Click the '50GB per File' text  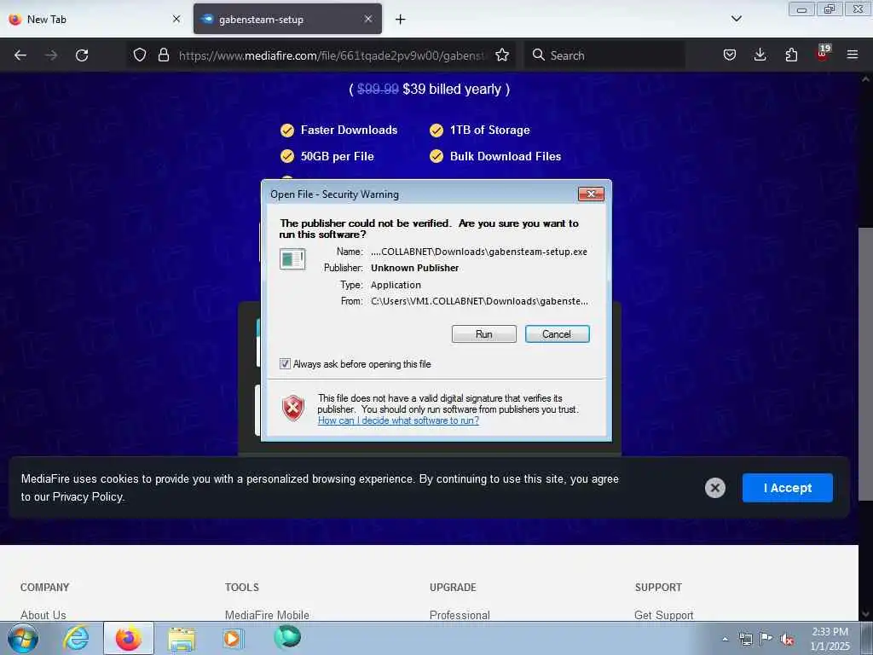(338, 157)
